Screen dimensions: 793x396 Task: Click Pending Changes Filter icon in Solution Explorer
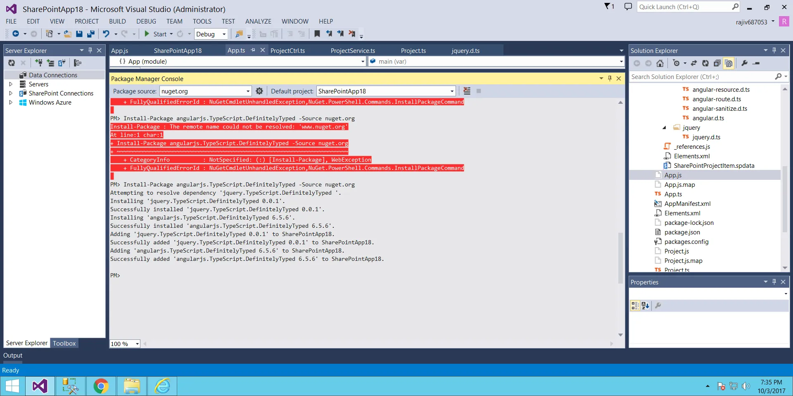(676, 63)
